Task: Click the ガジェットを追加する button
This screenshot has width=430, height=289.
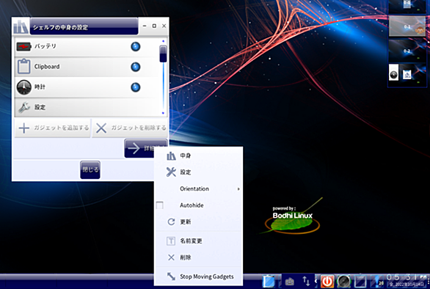Action: click(x=53, y=128)
